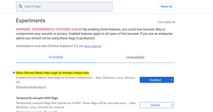The image size is (213, 112).
Task: Switch to the Available tab
Action: click(56, 57)
